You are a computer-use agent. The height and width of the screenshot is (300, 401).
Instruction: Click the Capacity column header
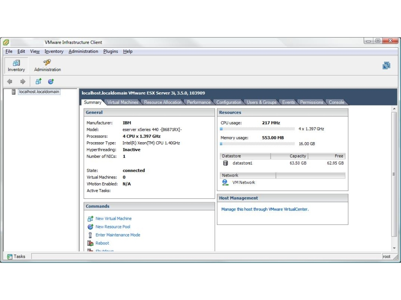pyautogui.click(x=289, y=156)
